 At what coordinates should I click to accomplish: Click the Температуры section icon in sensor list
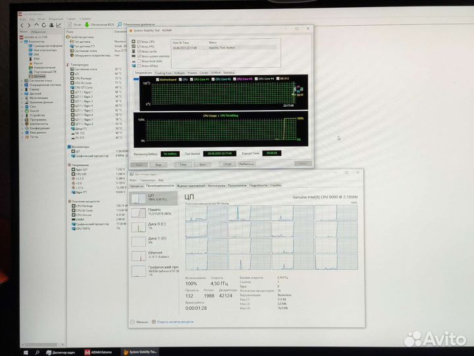pyautogui.click(x=68, y=65)
